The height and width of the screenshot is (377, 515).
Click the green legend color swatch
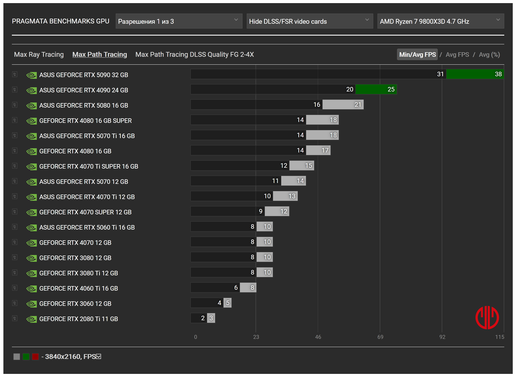26,357
